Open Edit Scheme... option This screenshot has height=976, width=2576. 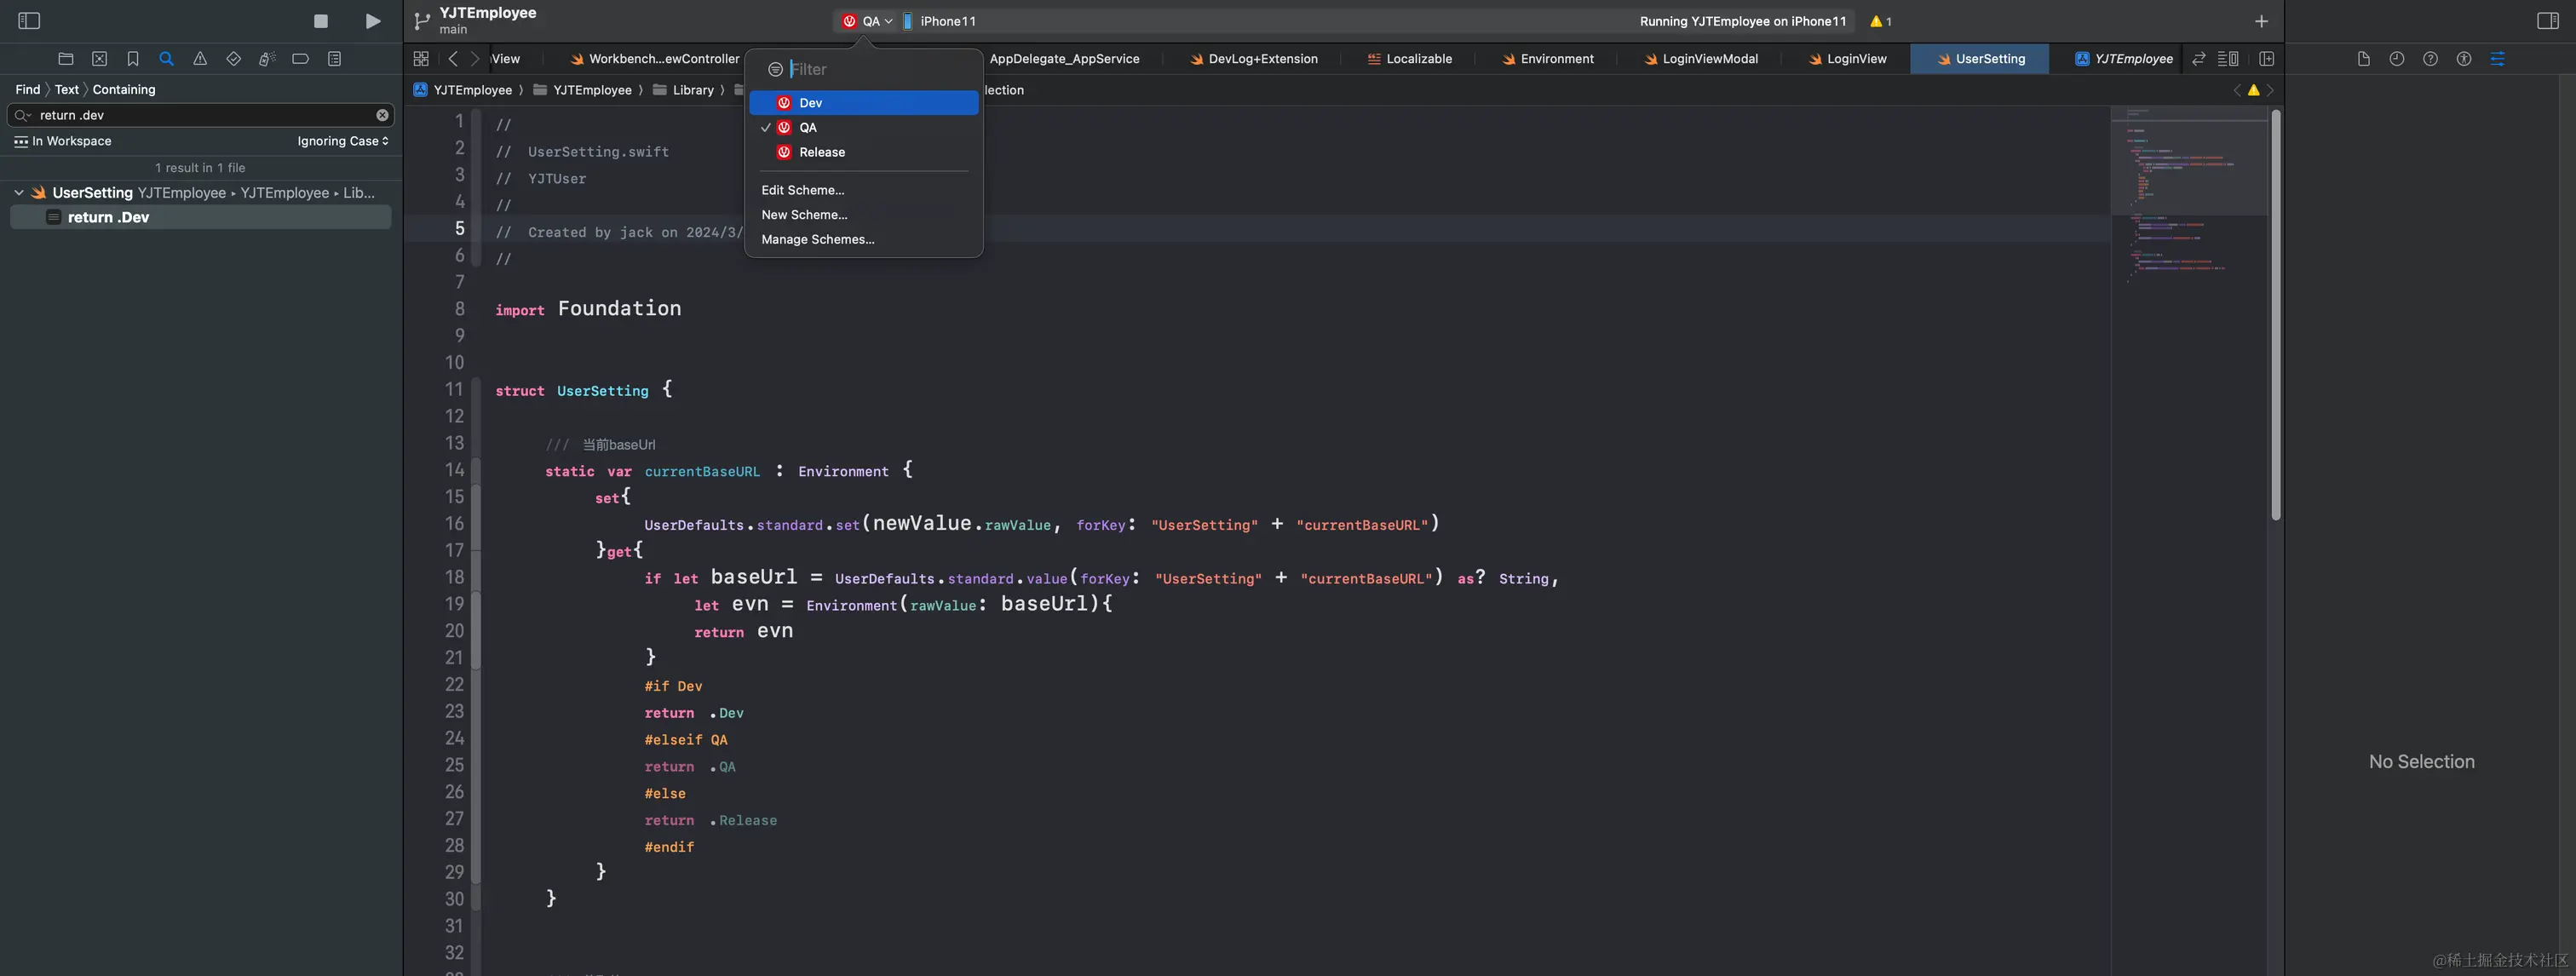click(802, 190)
